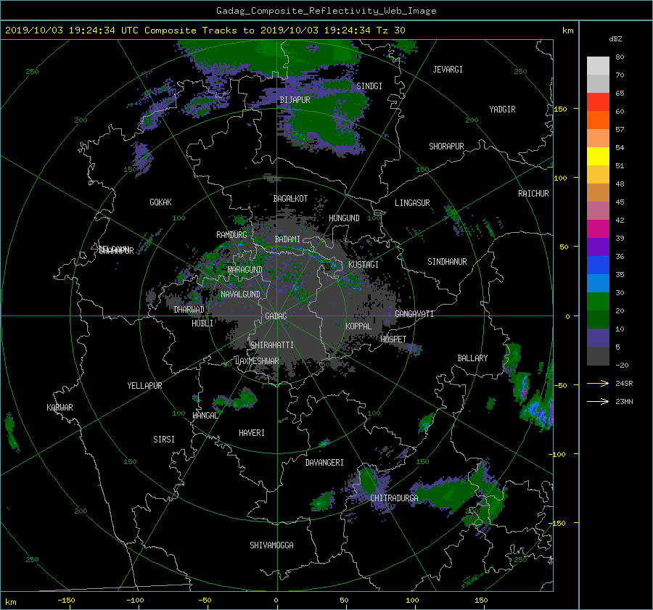Click the DHARWAD city label
The width and height of the screenshot is (653, 610).
(189, 310)
